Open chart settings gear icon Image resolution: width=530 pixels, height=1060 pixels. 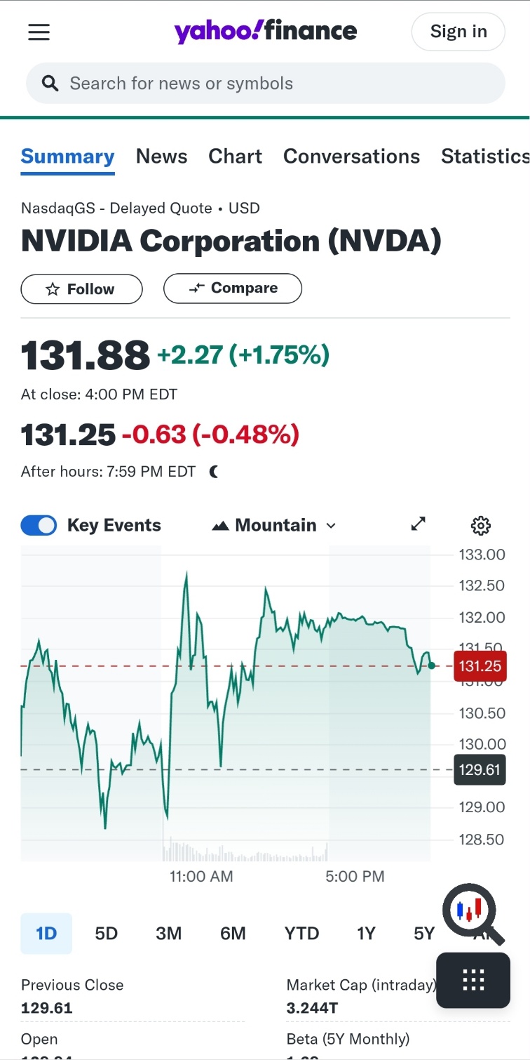(480, 525)
